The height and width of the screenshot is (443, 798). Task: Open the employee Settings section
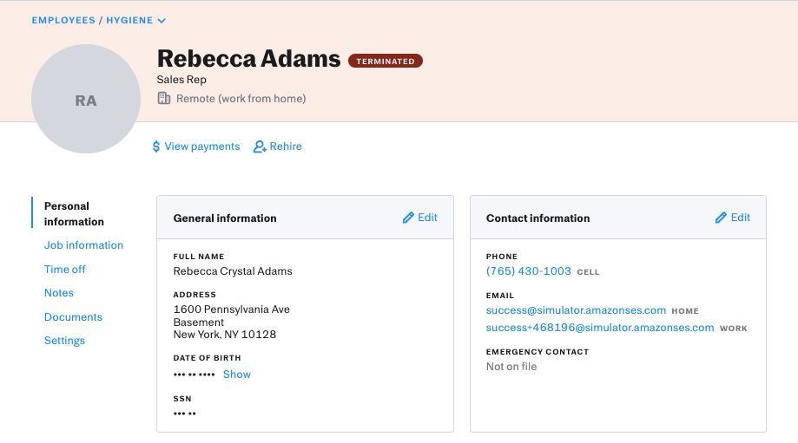tap(64, 341)
